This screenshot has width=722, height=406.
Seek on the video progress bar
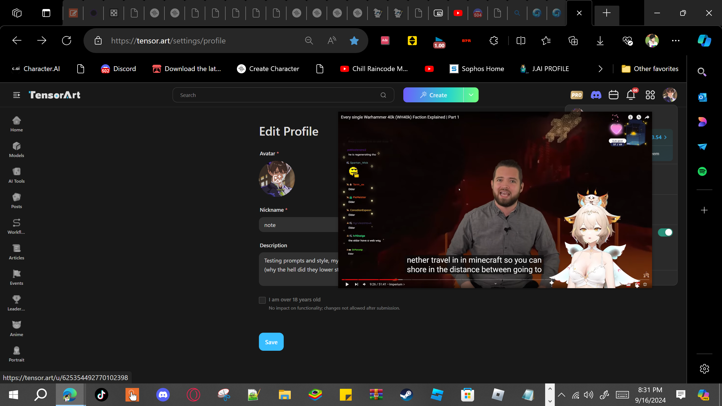pos(495,279)
